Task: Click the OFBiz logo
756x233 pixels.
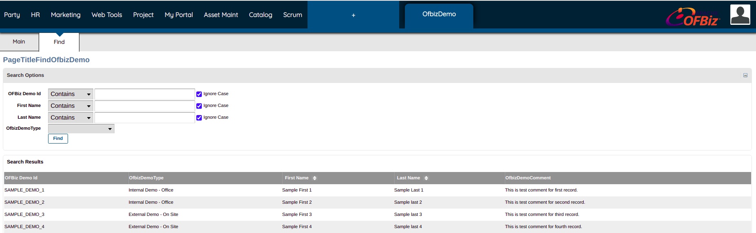Action: click(693, 17)
